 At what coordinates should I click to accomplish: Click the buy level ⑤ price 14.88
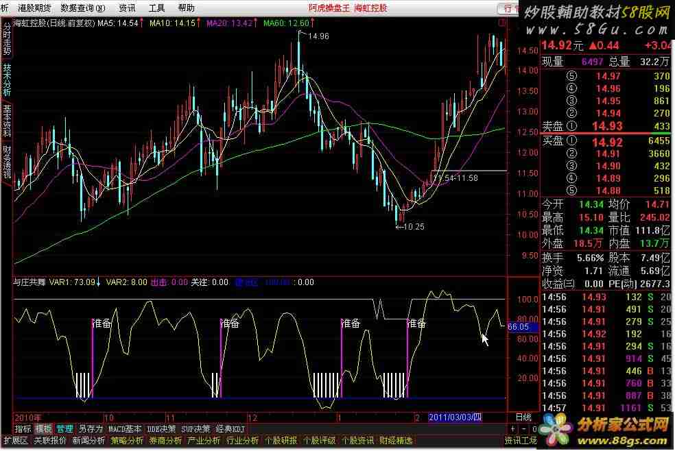pyautogui.click(x=608, y=191)
